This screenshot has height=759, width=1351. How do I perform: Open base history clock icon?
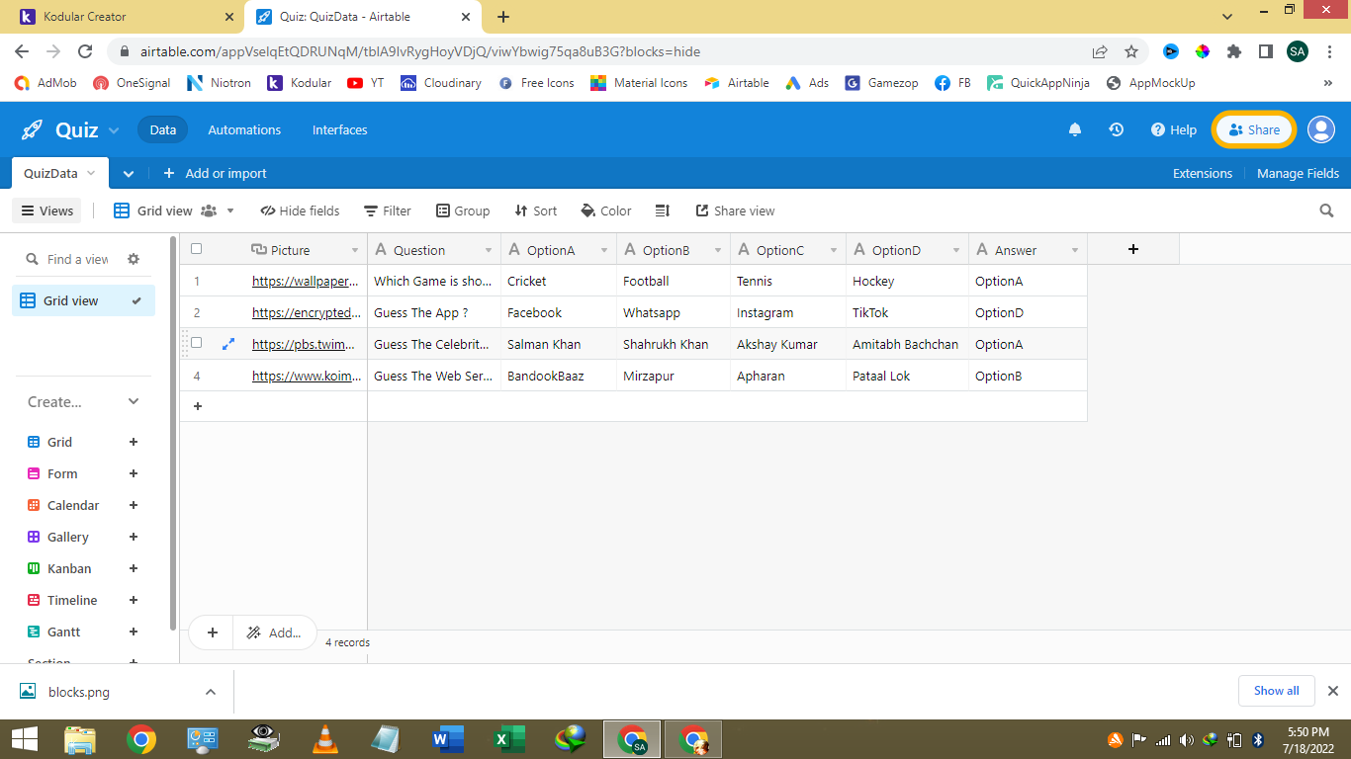(1117, 129)
